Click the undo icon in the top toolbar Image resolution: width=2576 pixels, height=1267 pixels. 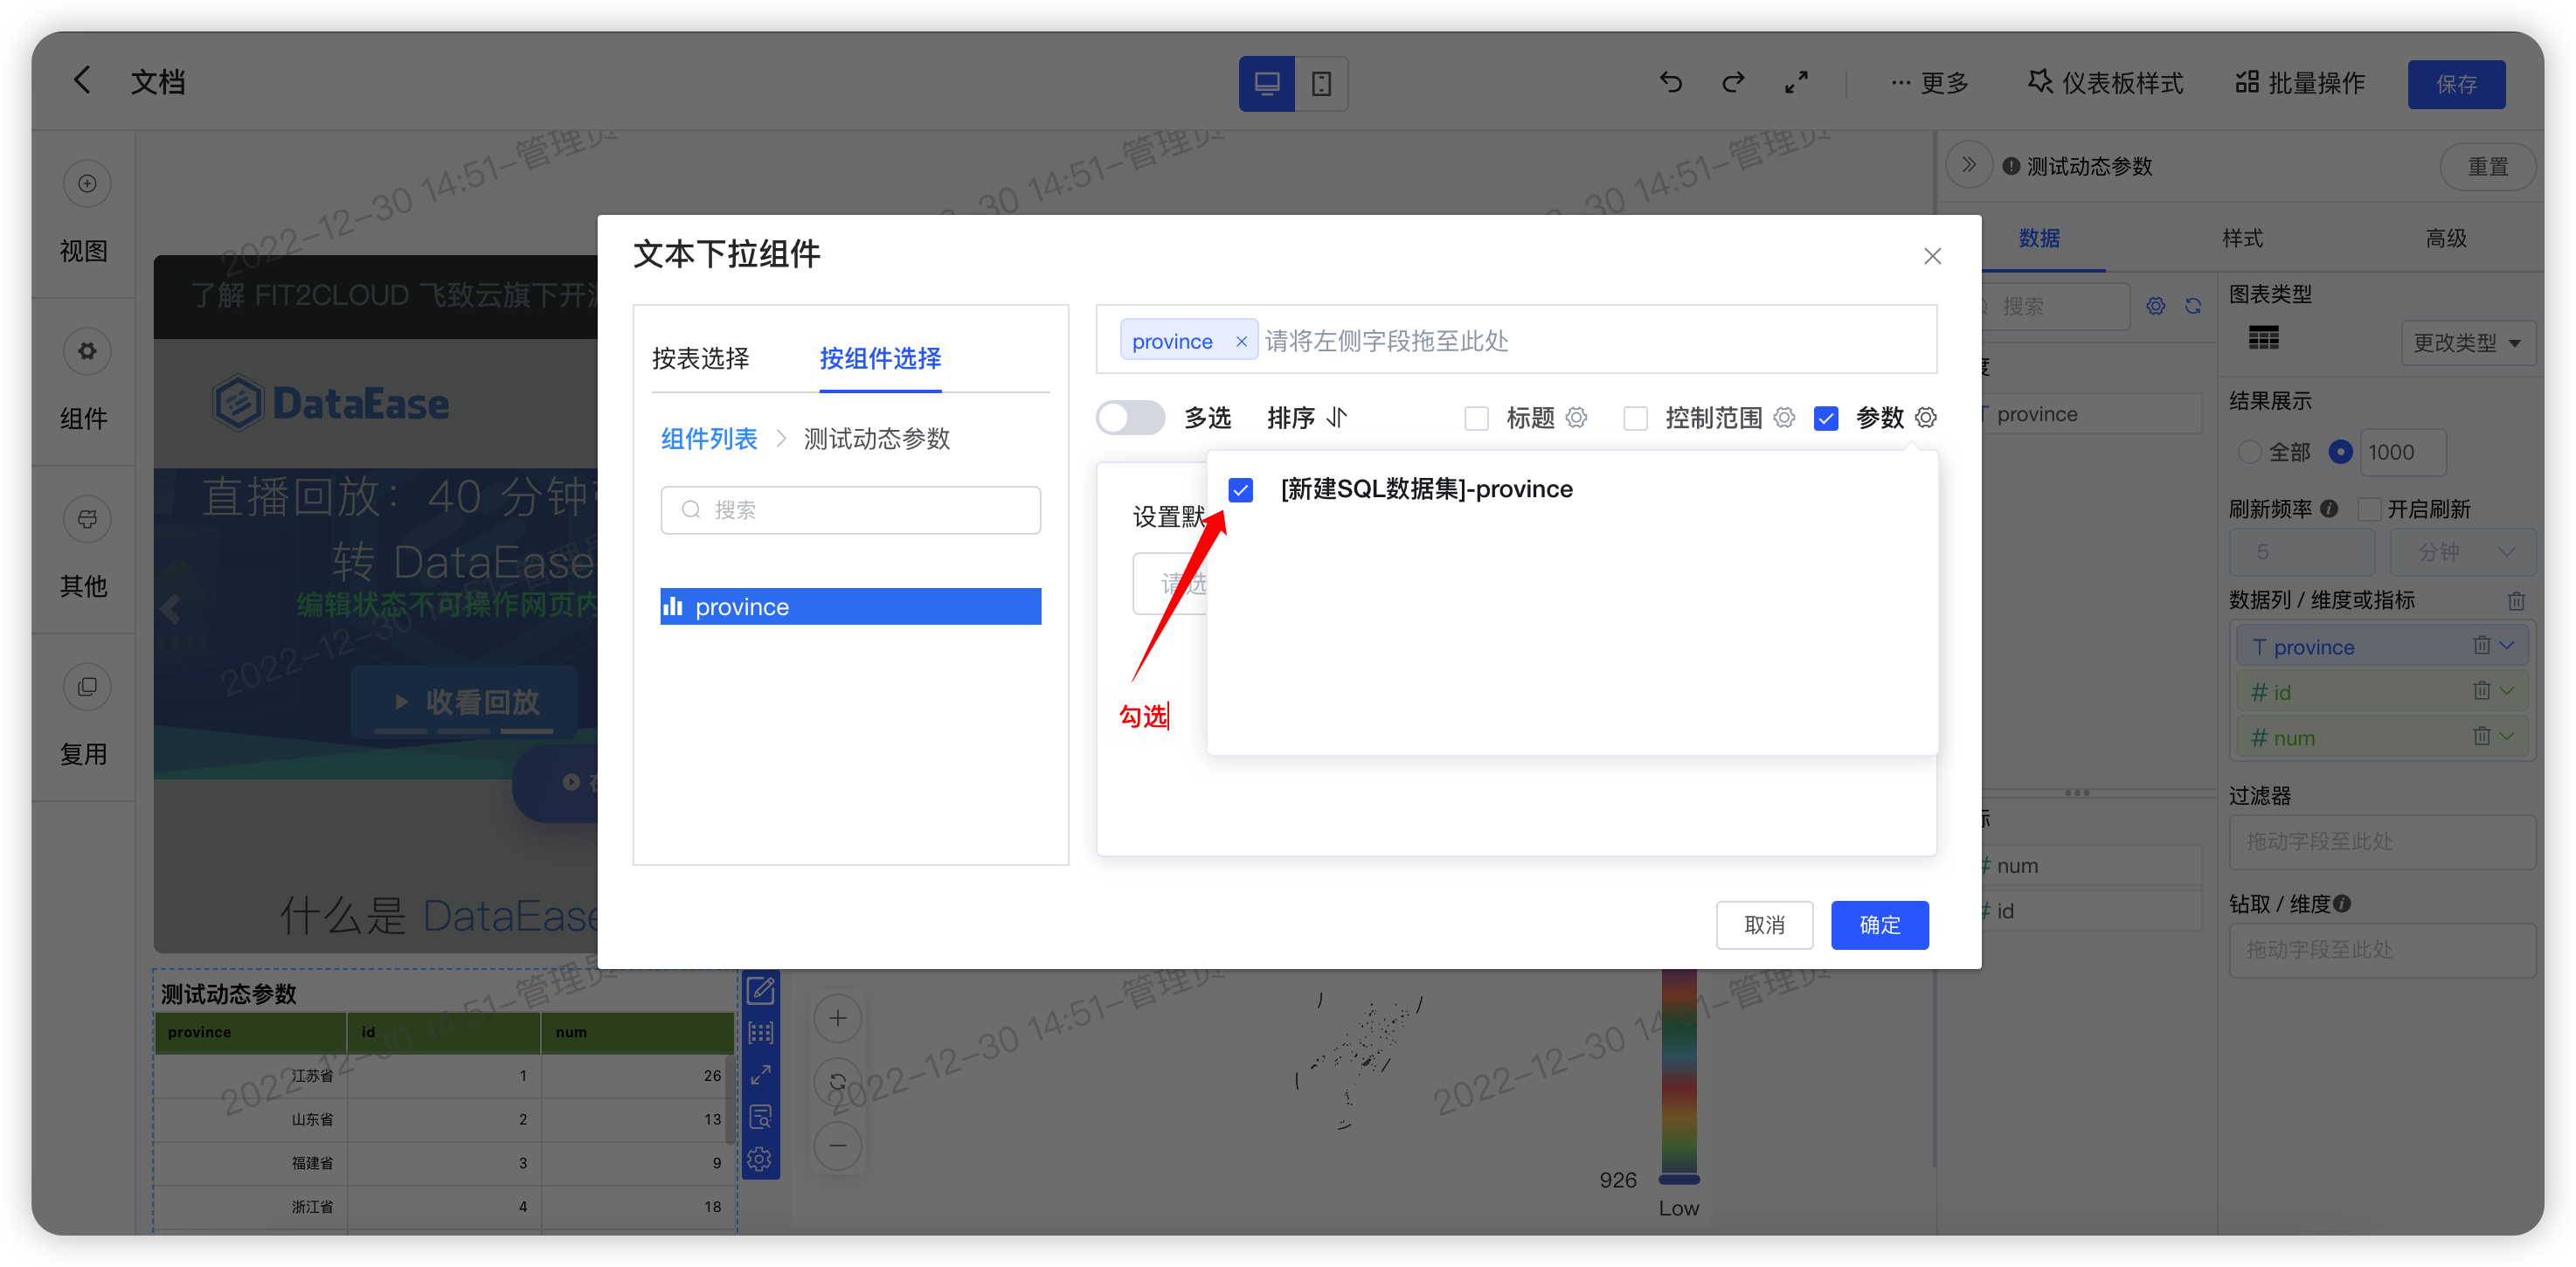pyautogui.click(x=1670, y=83)
